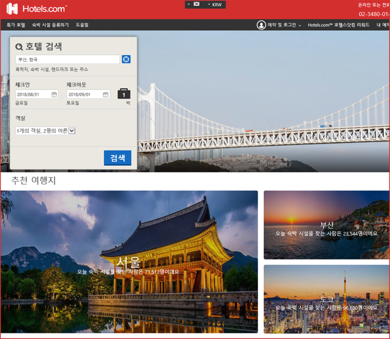Select 숙박 시설 등록하기 in navigation bar
This screenshot has width=390, height=339.
(50, 25)
